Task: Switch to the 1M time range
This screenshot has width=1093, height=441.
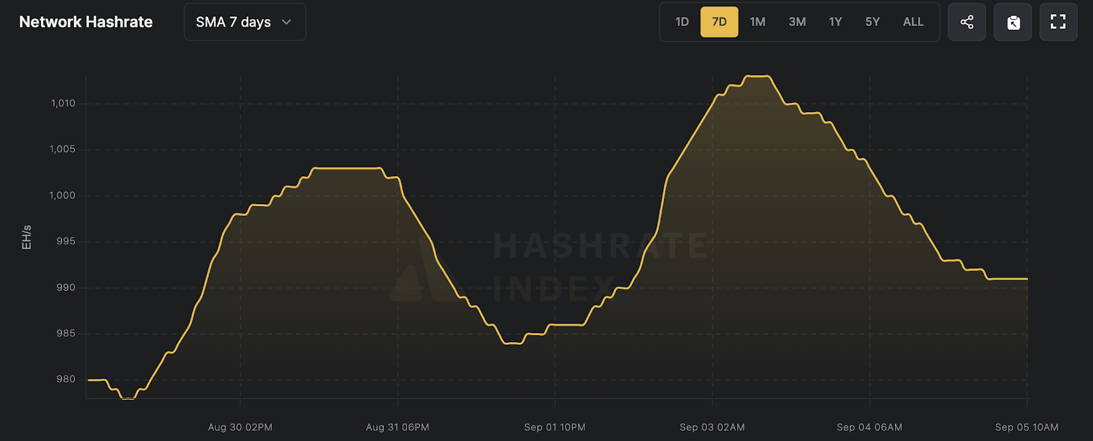Action: pos(758,22)
